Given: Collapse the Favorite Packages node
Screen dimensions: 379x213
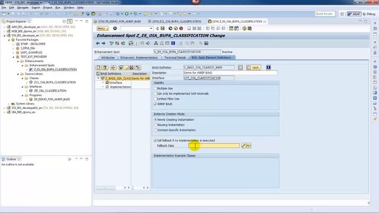Looking at the screenshot, I should 9,40.
